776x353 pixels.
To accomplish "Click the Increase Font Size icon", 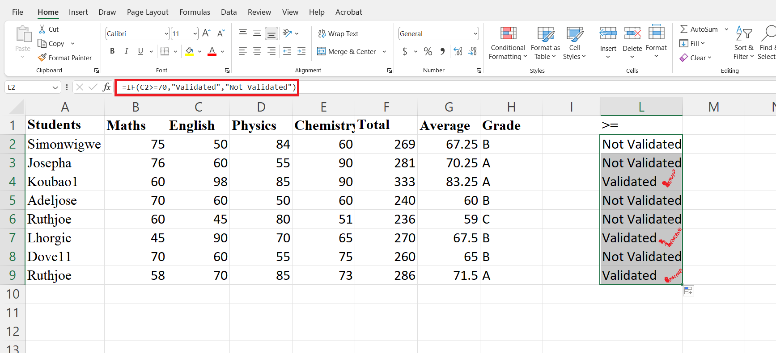I will (x=206, y=33).
